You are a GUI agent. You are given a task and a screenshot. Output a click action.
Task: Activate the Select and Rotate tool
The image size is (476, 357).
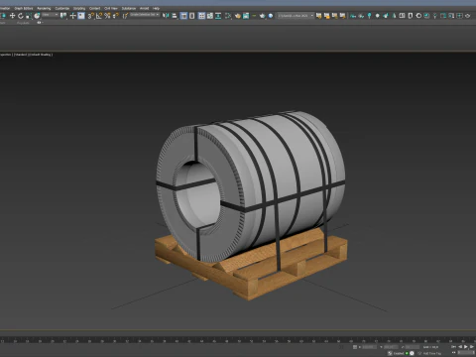point(21,16)
